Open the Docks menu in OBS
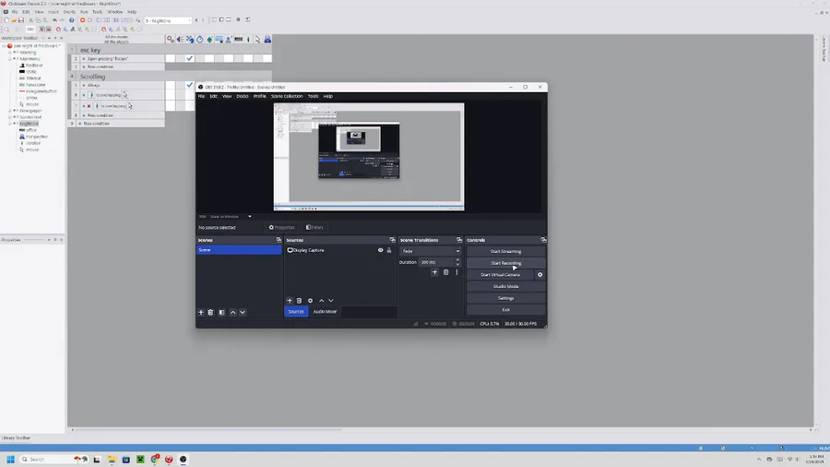Image resolution: width=830 pixels, height=467 pixels. 243,96
